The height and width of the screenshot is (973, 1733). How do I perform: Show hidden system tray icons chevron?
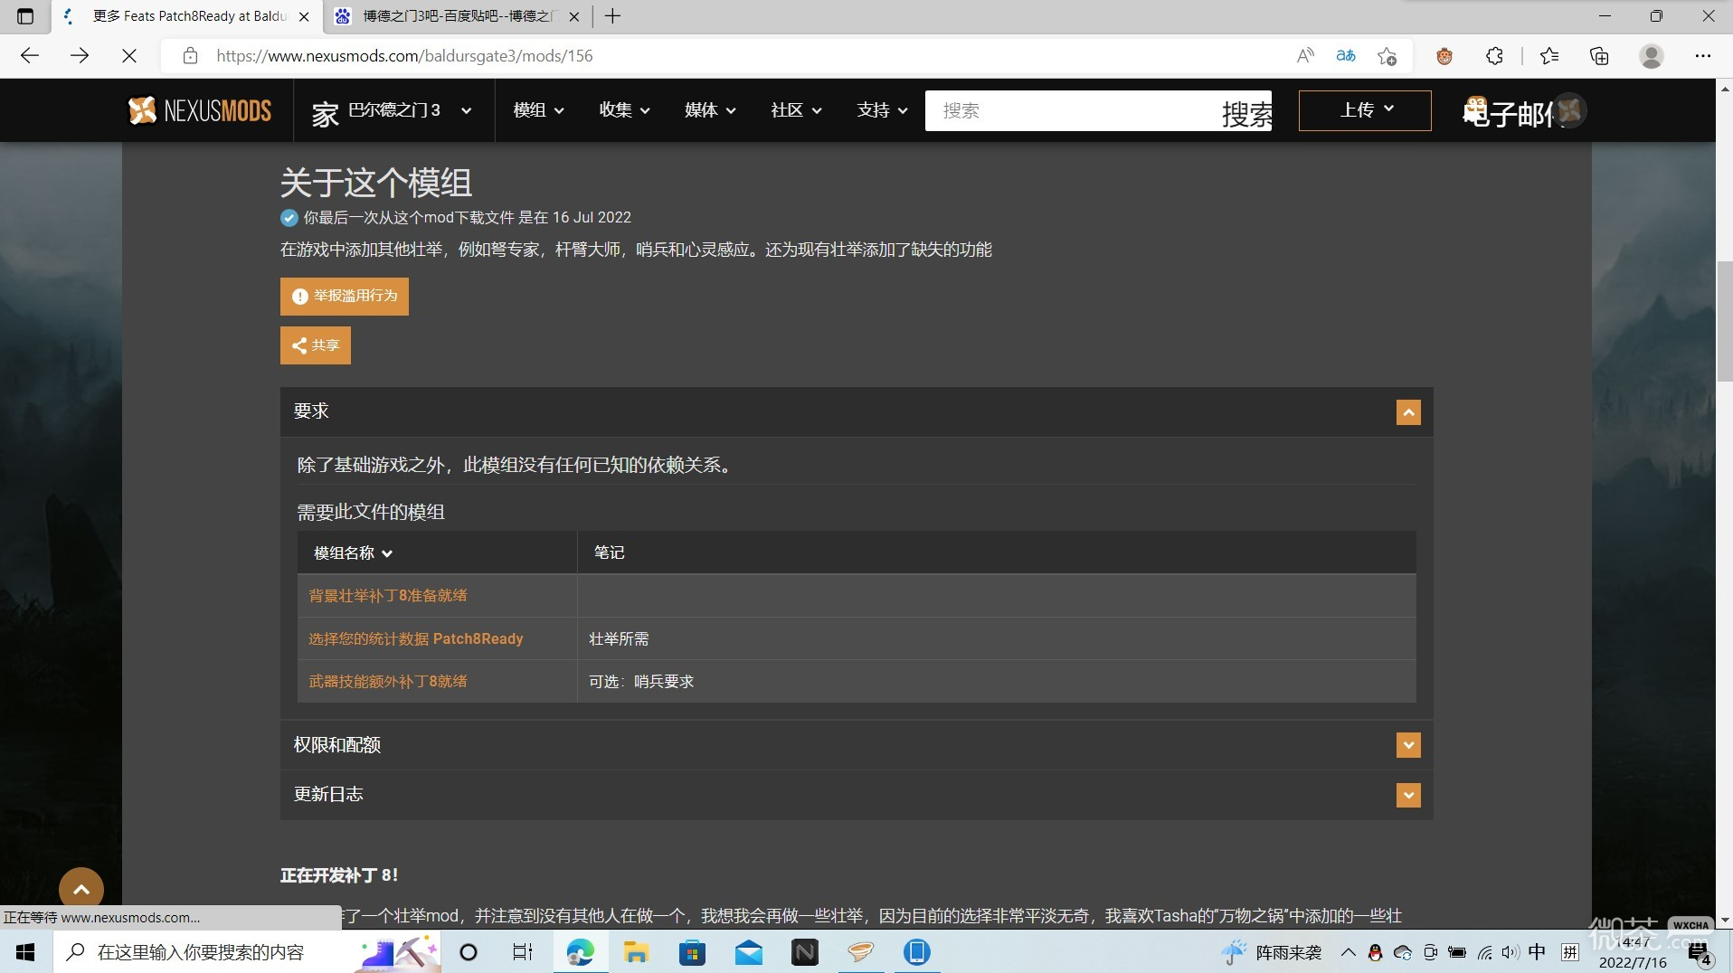point(1348,952)
